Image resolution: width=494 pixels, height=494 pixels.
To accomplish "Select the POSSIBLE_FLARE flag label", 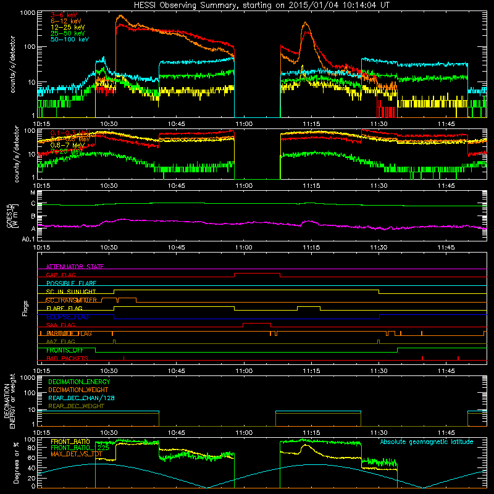I will click(x=71, y=283).
